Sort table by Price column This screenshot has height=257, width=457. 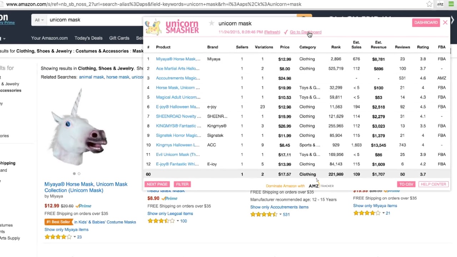pyautogui.click(x=285, y=47)
